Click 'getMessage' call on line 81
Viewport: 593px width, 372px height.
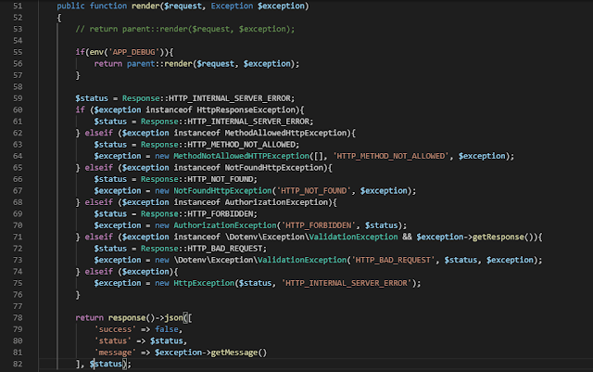click(234, 353)
